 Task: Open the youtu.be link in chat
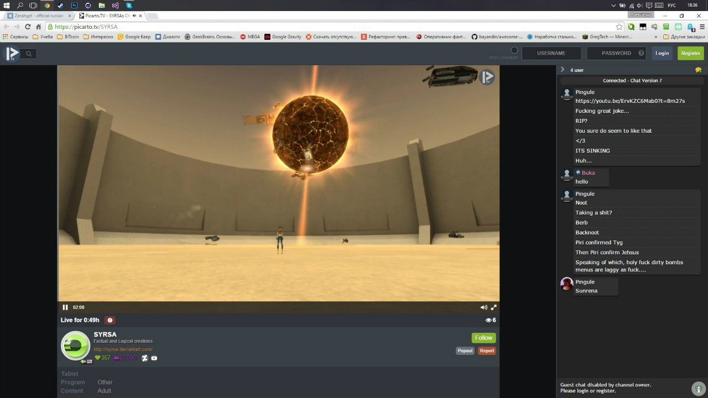pos(630,101)
